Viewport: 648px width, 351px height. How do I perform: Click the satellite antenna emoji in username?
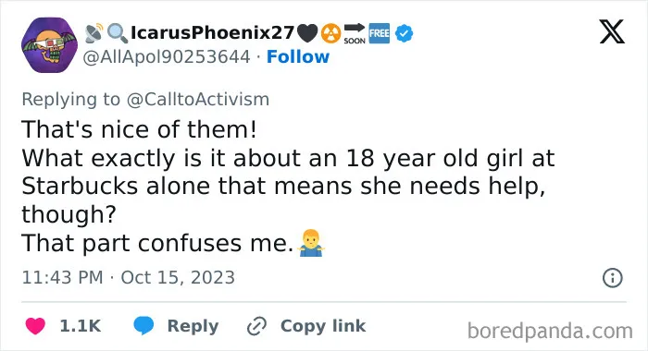(x=94, y=33)
